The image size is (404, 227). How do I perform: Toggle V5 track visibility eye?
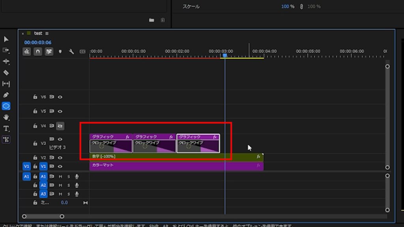60,112
